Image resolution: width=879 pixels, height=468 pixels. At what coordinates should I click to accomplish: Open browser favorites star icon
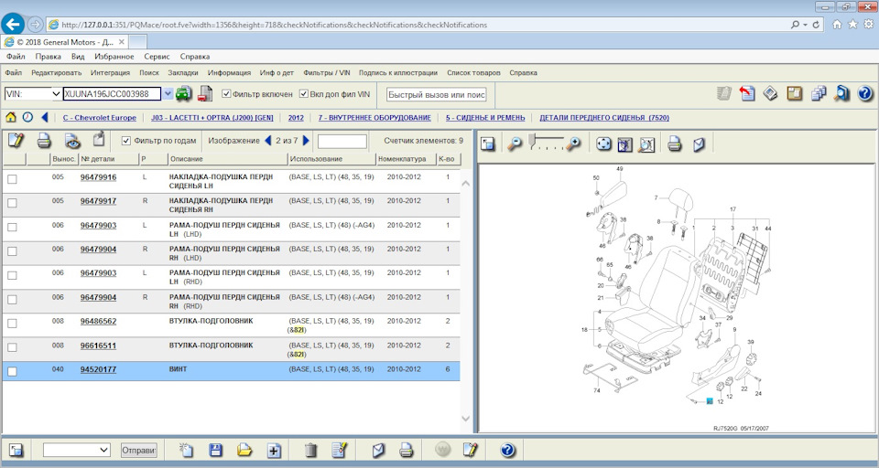tap(852, 24)
